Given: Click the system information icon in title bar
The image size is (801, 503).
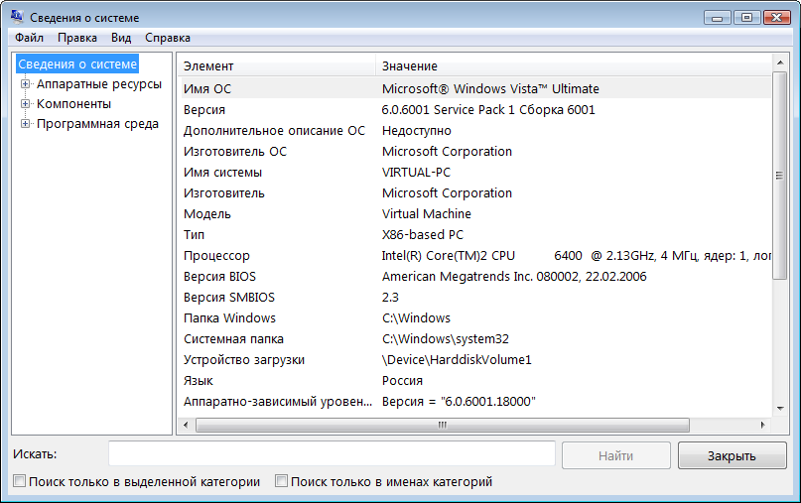Looking at the screenshot, I should [x=18, y=18].
